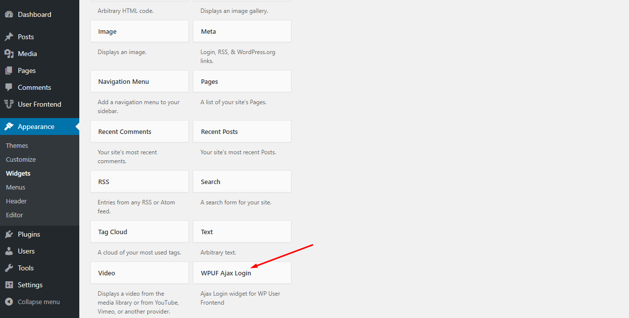Expand the Recent Comments widget

(x=139, y=131)
